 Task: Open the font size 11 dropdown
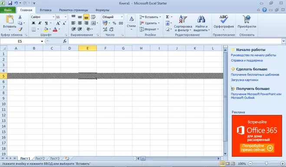coord(66,17)
